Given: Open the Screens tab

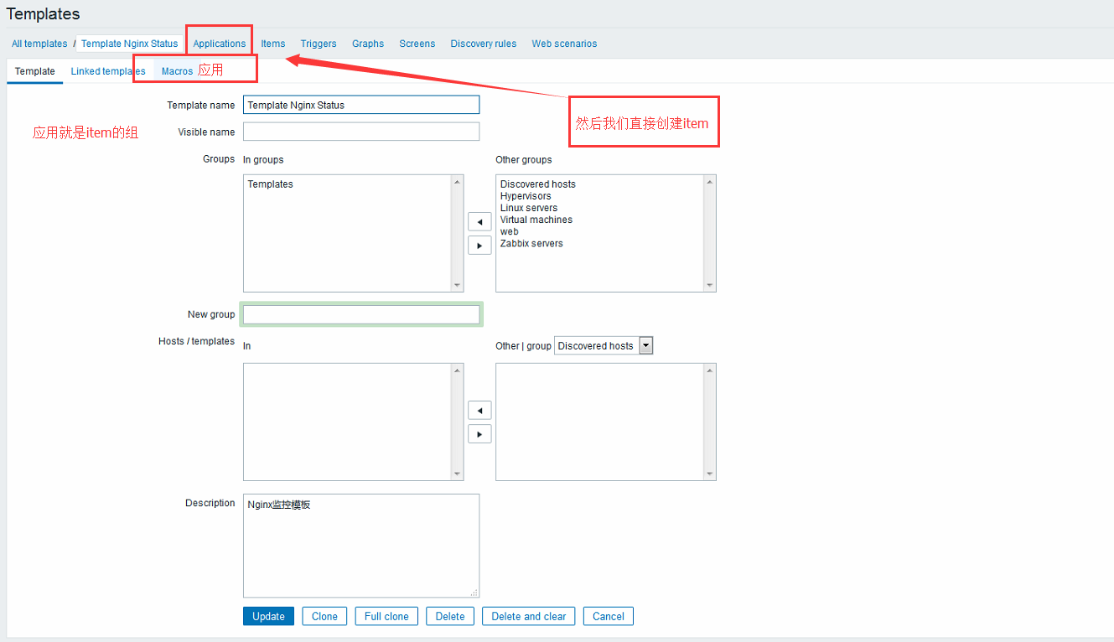Looking at the screenshot, I should (x=417, y=44).
